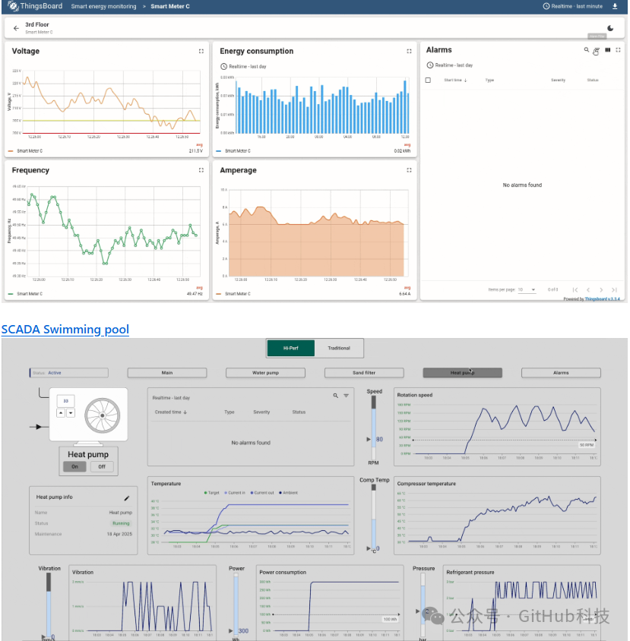Expand the Frequency widget to fullscreen
The width and height of the screenshot is (630, 641).
pos(201,170)
